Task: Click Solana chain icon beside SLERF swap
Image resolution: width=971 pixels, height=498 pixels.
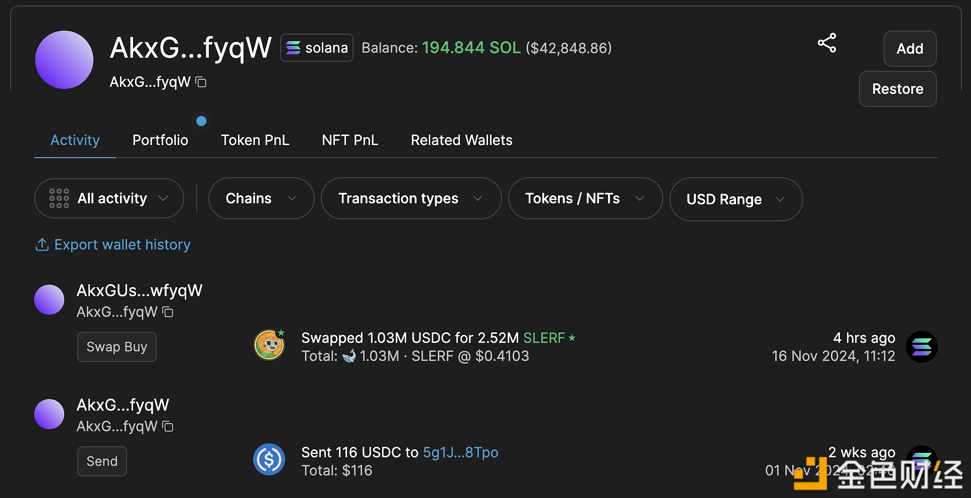Action: point(922,347)
